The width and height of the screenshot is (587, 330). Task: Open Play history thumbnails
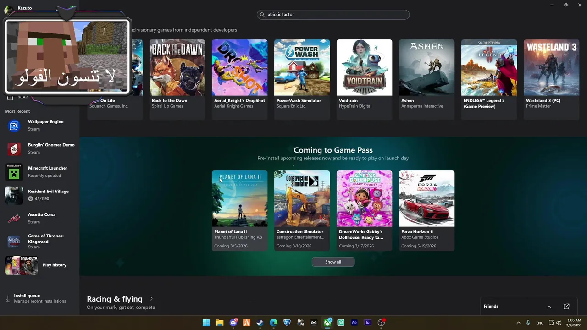[21, 265]
